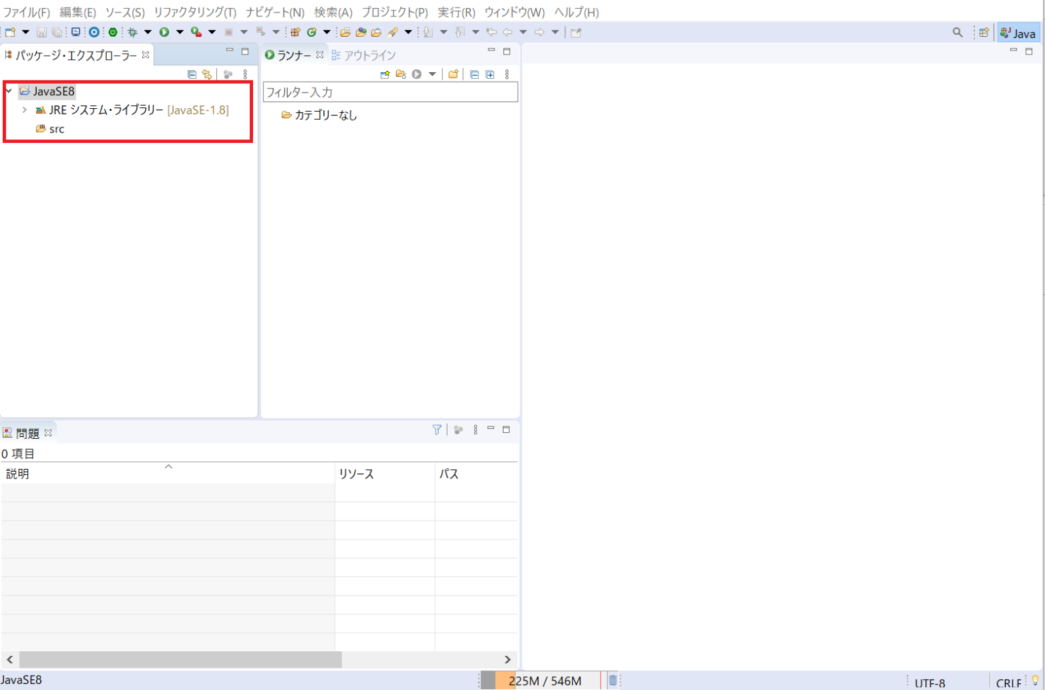Select the src folder
Image resolution: width=1045 pixels, height=690 pixels.
pyautogui.click(x=50, y=129)
